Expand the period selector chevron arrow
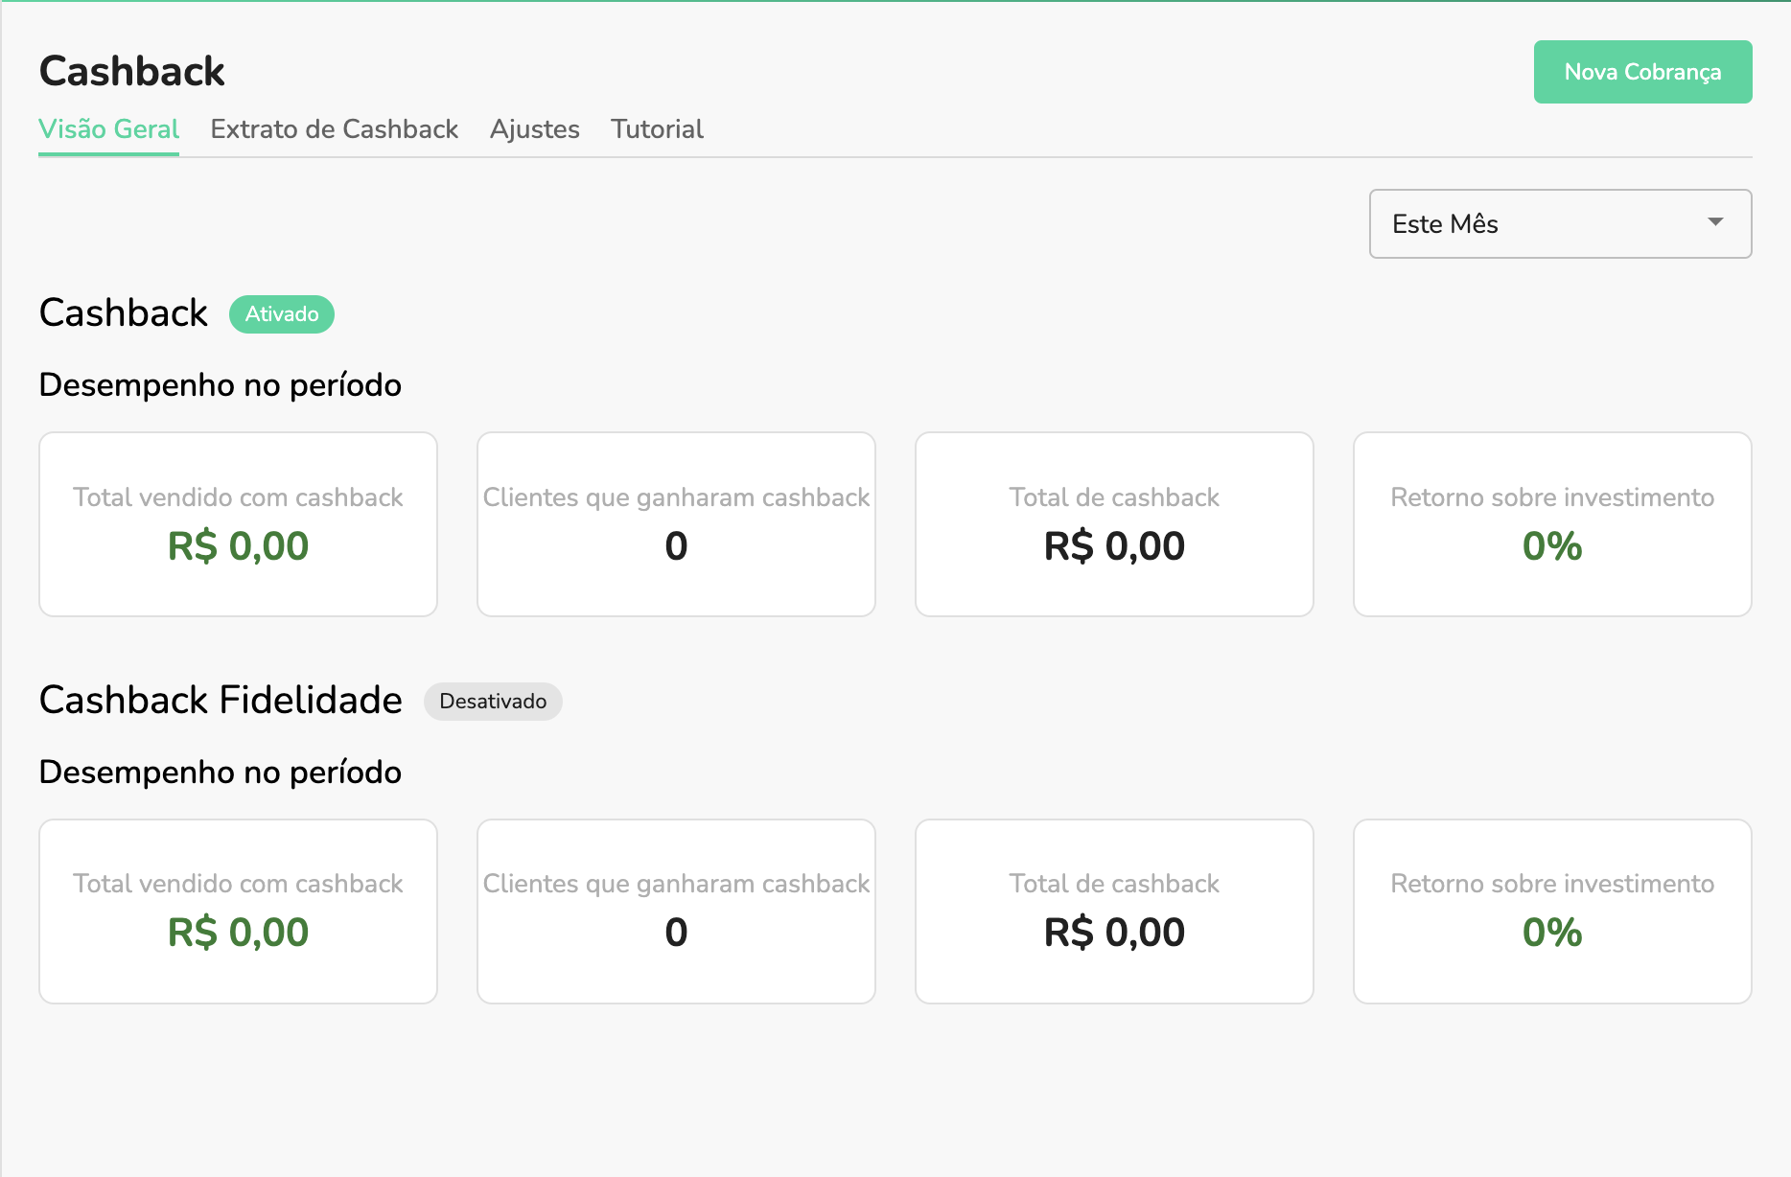Viewport: 1791px width, 1177px height. click(x=1716, y=223)
